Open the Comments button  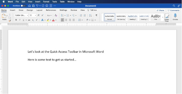(x=173, y=10)
